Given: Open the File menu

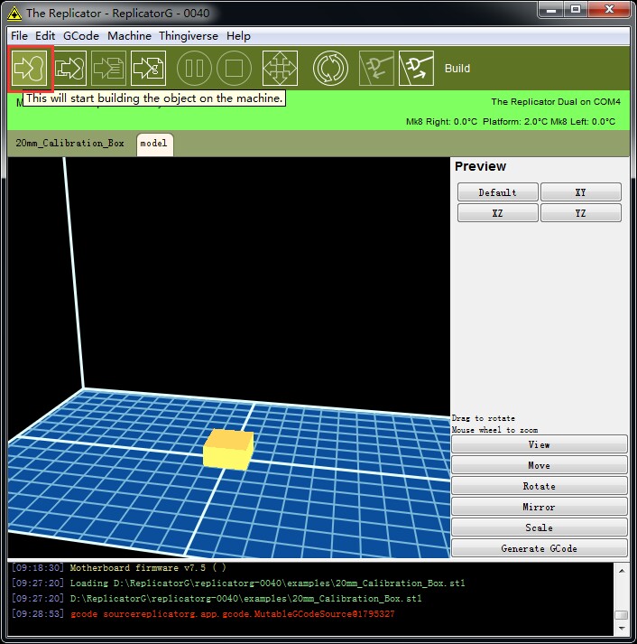Looking at the screenshot, I should tap(19, 36).
